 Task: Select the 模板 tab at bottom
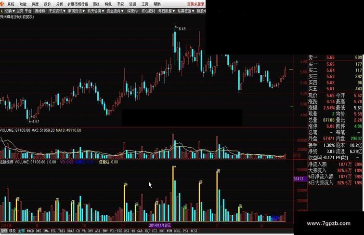[x=13, y=231]
